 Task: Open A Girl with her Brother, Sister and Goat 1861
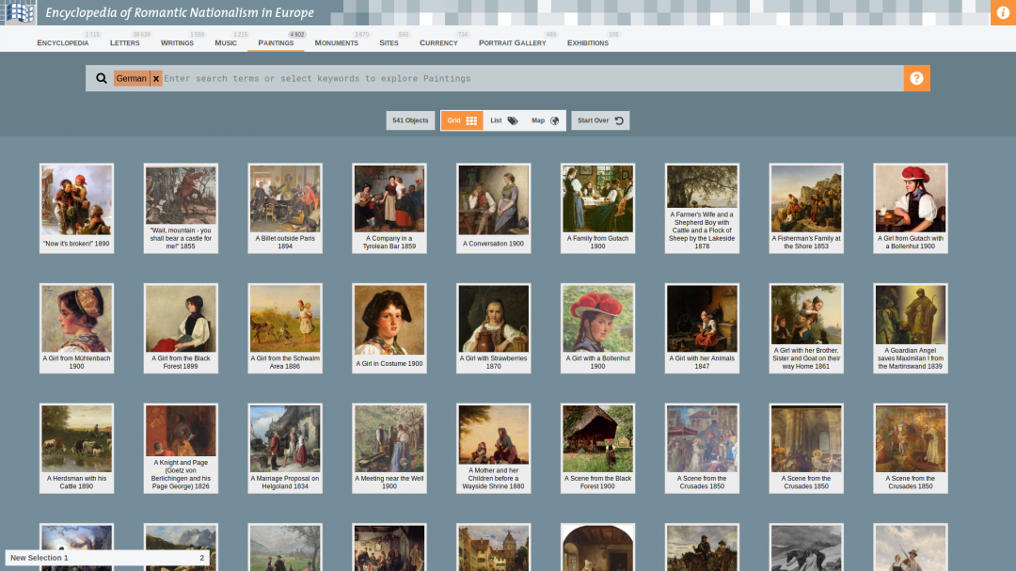(x=807, y=328)
